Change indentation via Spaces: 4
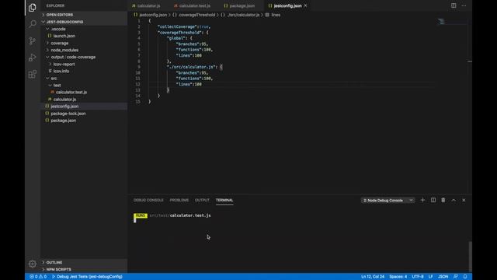Screen dimensions: 497x280 pos(398,277)
